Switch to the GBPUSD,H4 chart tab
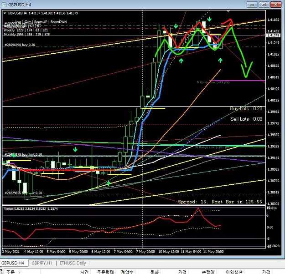285x274 pixels. pyautogui.click(x=13, y=263)
